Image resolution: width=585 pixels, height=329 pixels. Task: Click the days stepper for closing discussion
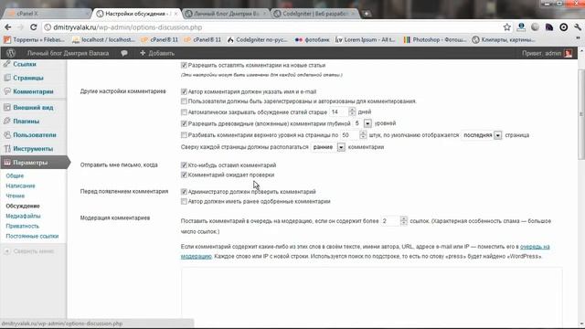[352, 111]
